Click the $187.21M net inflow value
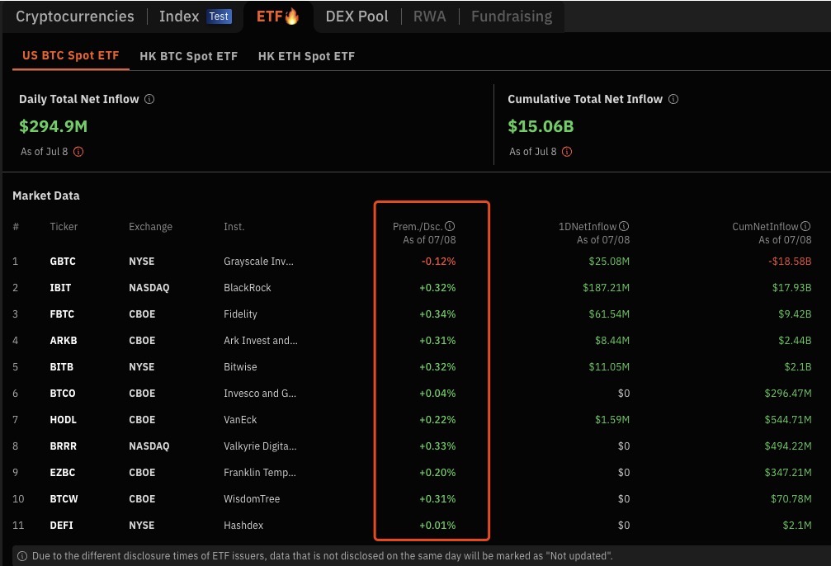Screen dimensions: 831x566 point(607,288)
